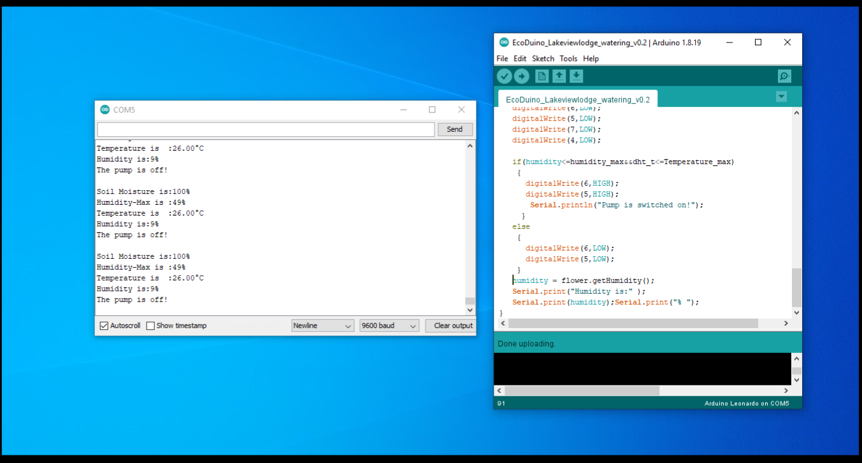
Task: Create a new sketch with New icon
Action: tap(542, 76)
